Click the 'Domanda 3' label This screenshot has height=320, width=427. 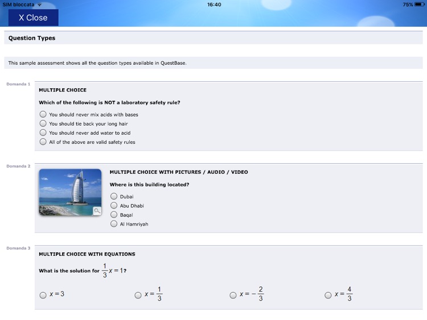click(x=18, y=248)
